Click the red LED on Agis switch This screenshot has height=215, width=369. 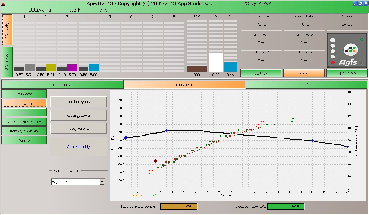[333, 62]
